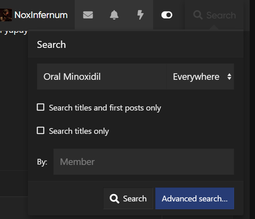Open the lightning bolt What's new icon

point(140,15)
